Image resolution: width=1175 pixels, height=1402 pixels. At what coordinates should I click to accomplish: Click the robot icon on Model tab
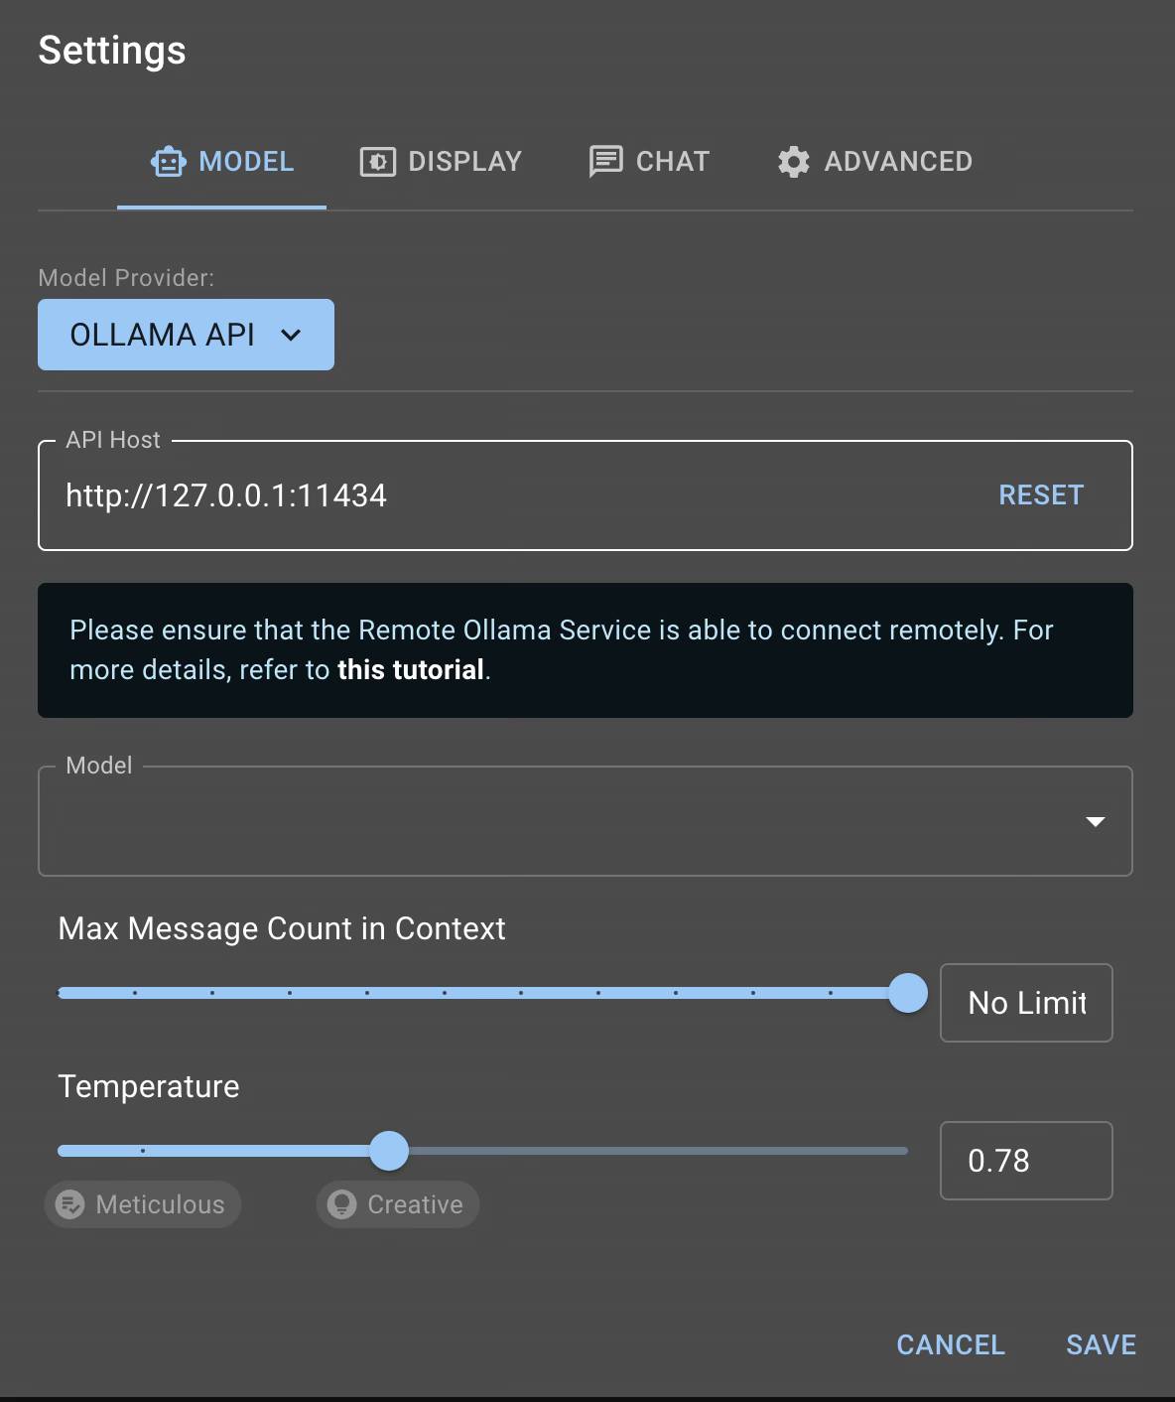[x=168, y=162]
